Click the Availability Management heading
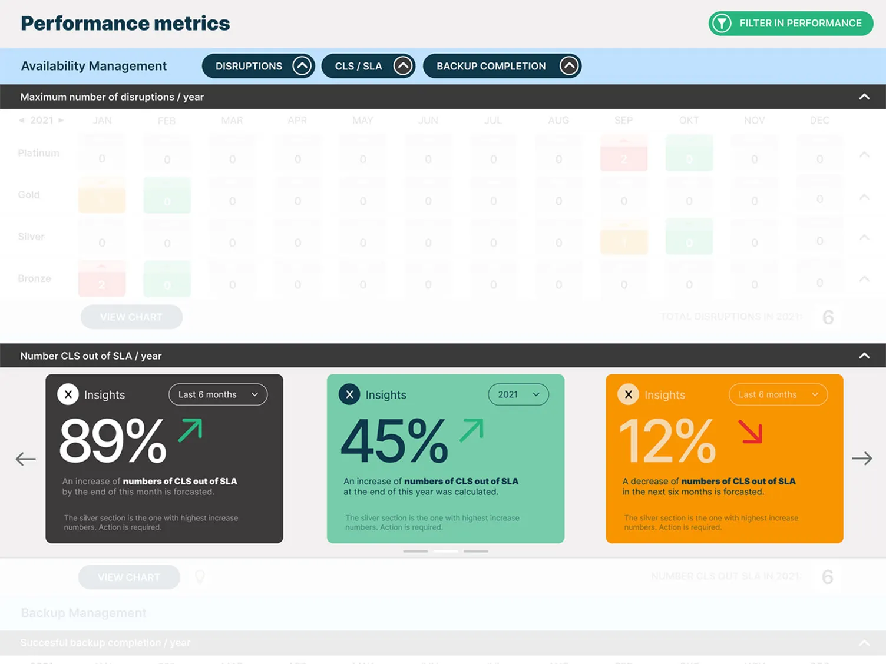The width and height of the screenshot is (886, 664). (94, 66)
